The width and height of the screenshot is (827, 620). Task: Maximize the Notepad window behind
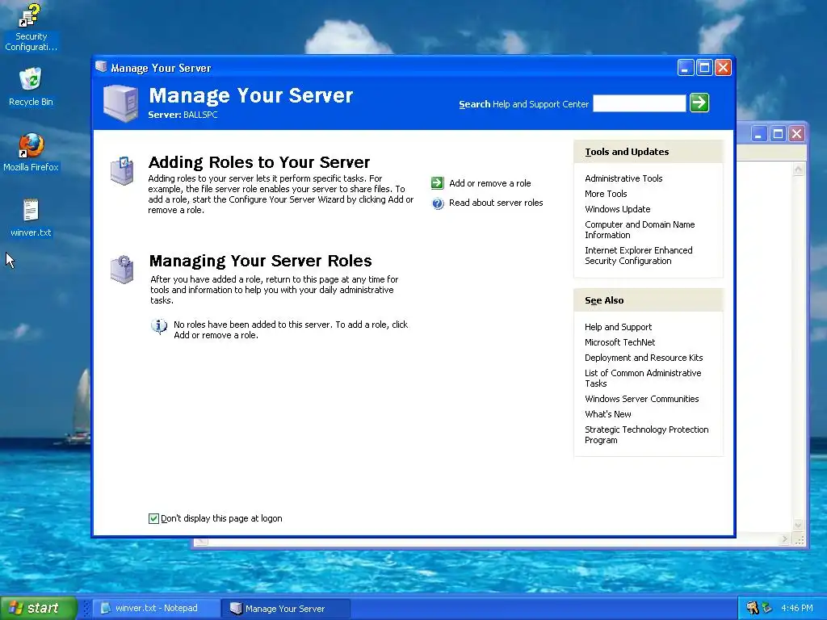[778, 134]
